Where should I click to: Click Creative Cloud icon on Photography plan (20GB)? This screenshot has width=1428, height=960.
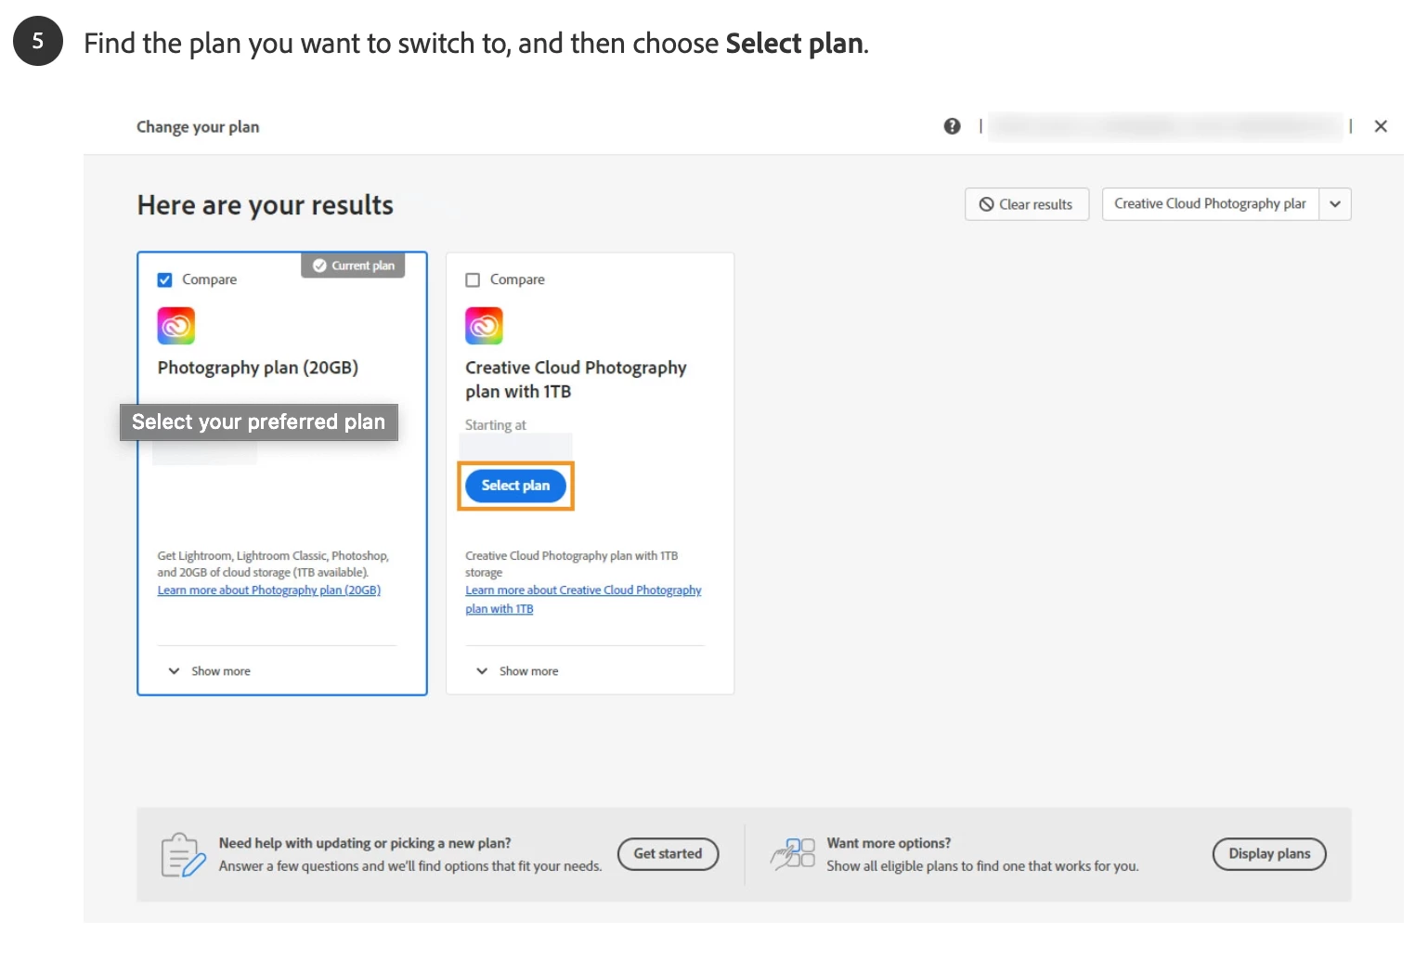coord(176,326)
